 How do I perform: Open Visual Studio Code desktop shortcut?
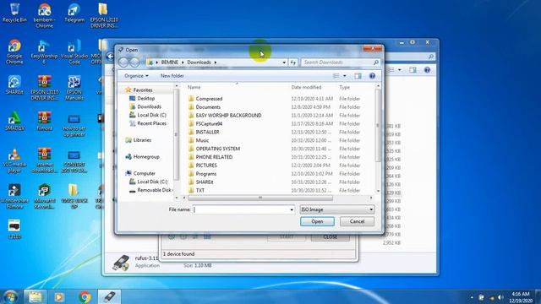[x=74, y=52]
